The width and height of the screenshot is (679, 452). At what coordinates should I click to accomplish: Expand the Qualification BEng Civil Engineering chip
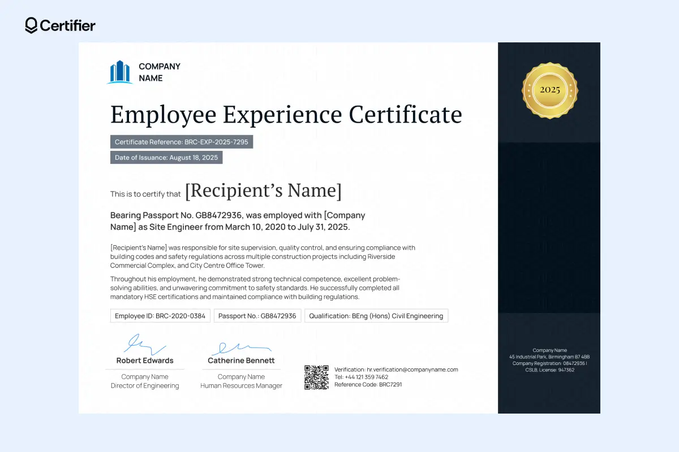coord(376,316)
